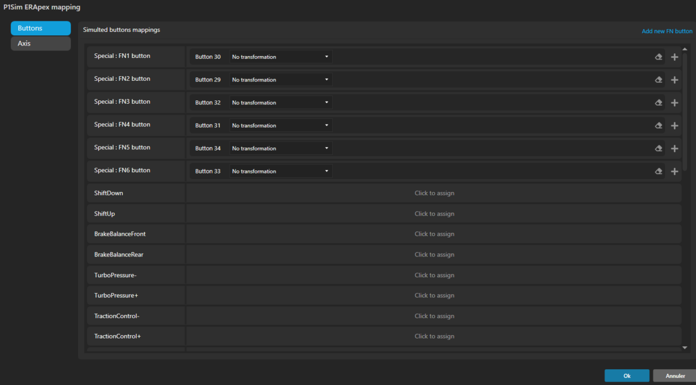Screen dimensions: 696x385
Task: Click the scrollbar's down arrow
Action: (x=684, y=347)
